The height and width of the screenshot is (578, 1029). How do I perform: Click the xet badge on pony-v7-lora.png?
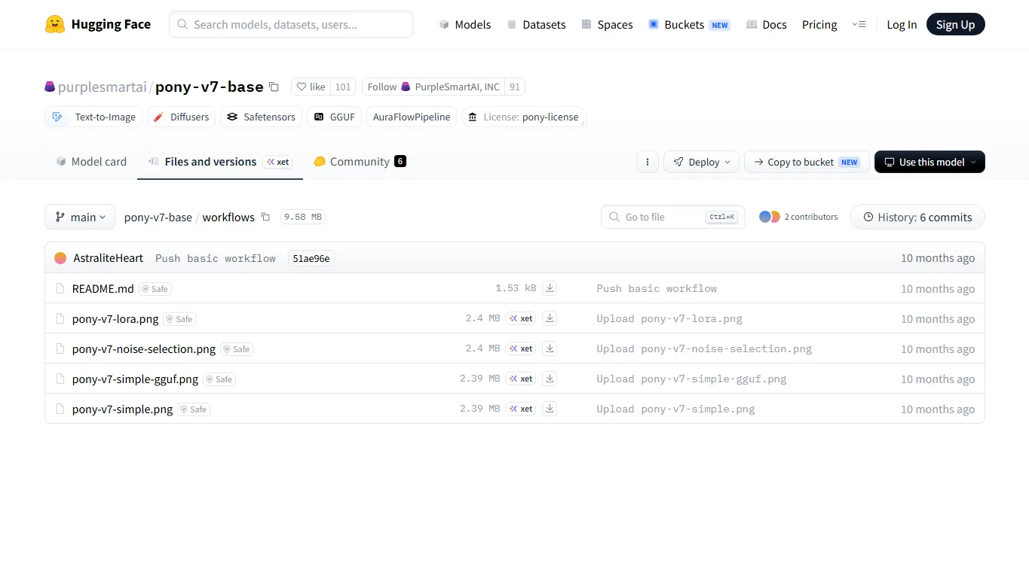click(x=521, y=318)
